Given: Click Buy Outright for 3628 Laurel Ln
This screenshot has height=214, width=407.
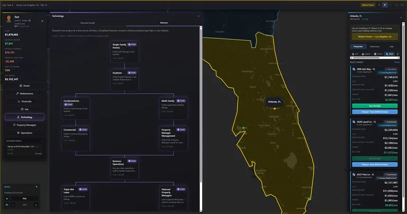Looking at the screenshot, I should (374, 159).
